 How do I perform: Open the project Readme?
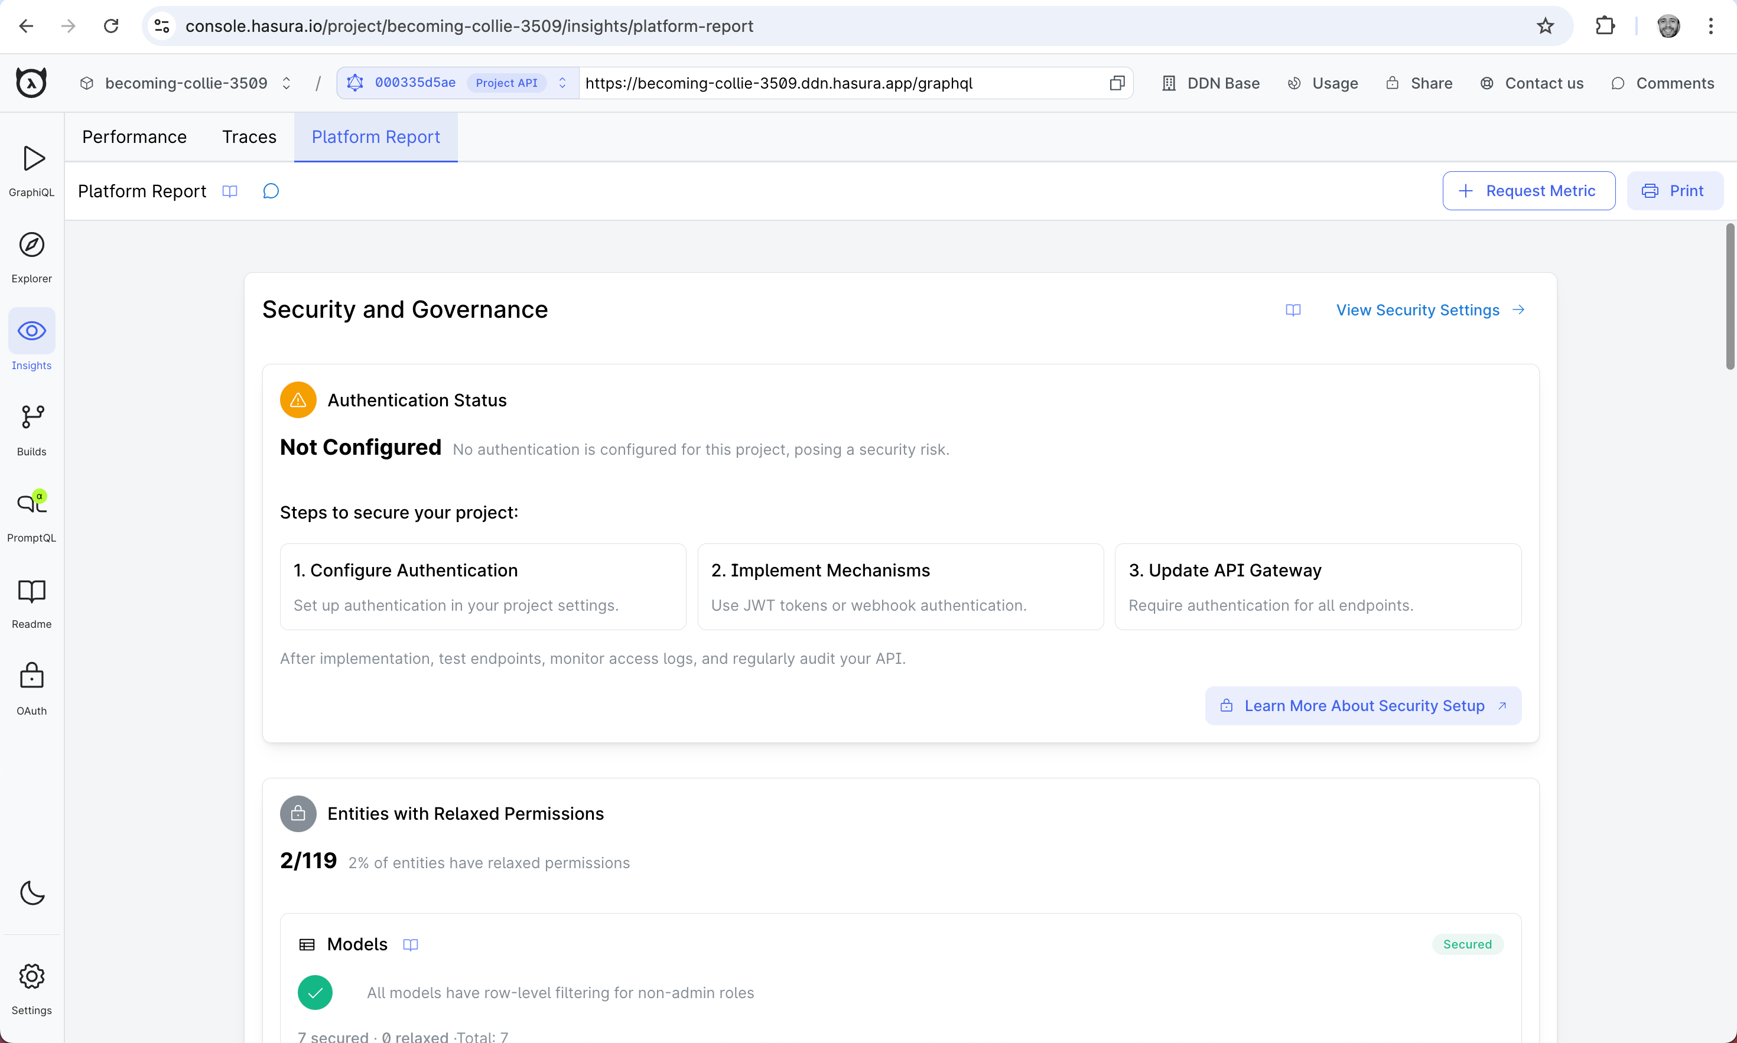pos(31,601)
